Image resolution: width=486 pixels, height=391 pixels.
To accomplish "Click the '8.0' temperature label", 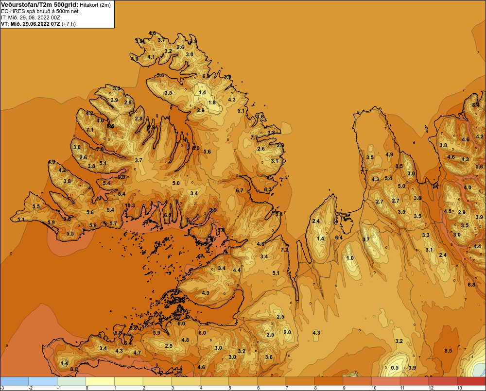I will pos(74,369).
